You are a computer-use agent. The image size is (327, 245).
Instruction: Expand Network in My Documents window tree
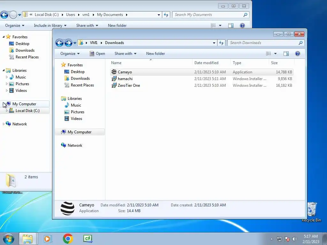click(4, 124)
